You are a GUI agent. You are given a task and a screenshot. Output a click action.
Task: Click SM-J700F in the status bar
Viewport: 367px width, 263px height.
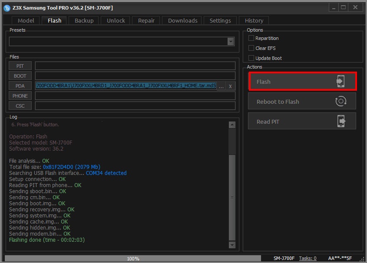tap(284, 258)
